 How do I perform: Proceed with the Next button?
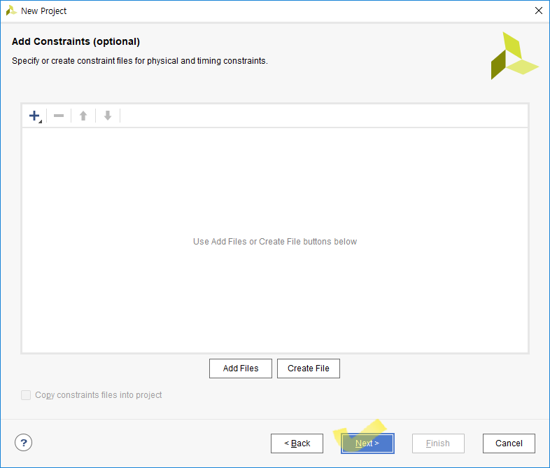tap(367, 443)
